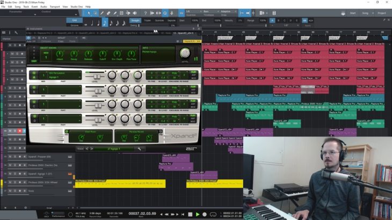Solo the Proteus 2000: Electric Dre track
Image resolution: width=392 pixels, height=220 pixels.
14,165
